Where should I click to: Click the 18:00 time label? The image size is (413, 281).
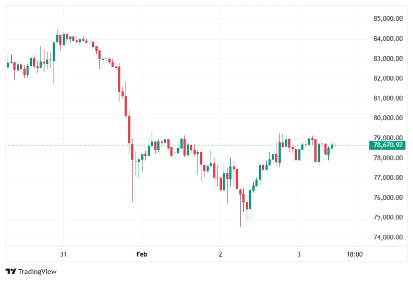click(354, 255)
